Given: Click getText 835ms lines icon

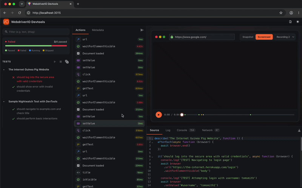Looking at the screenshot, I should (78, 88).
